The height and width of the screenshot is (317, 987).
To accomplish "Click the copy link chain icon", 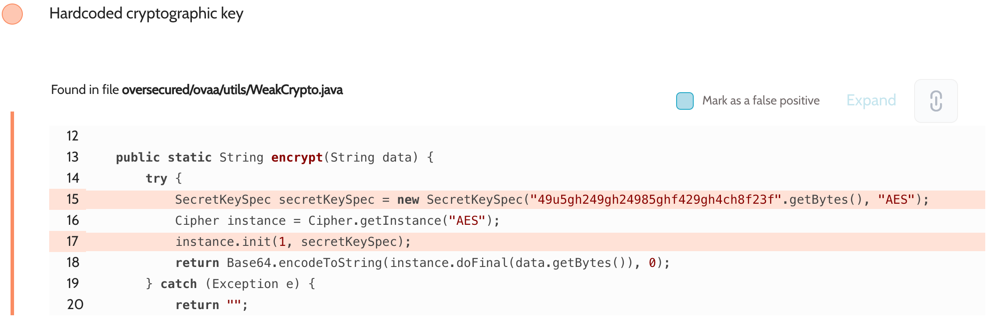I will point(936,101).
